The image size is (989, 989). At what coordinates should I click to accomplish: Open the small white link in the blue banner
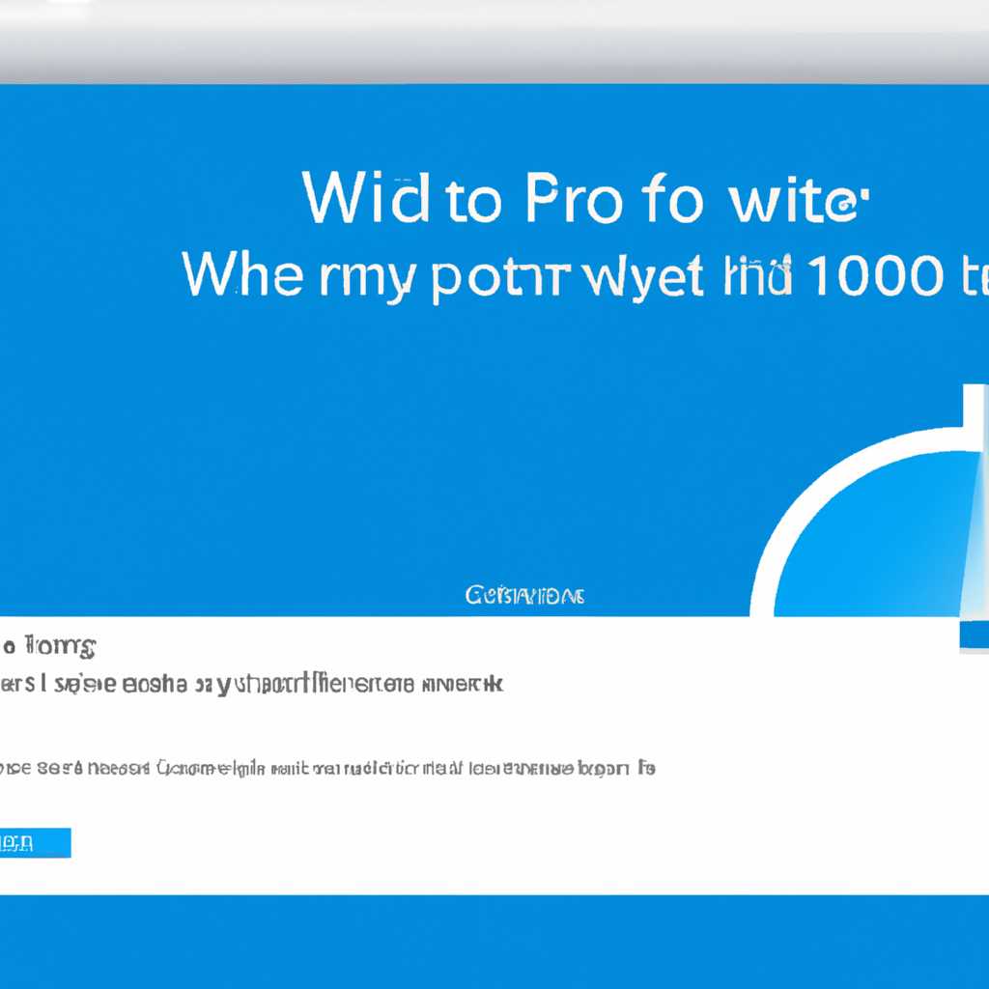click(x=524, y=595)
